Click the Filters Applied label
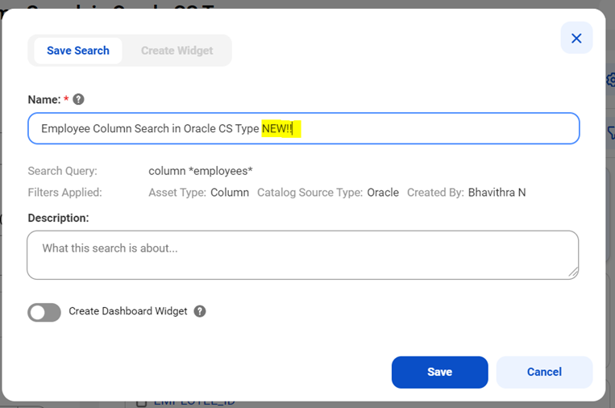 point(64,193)
